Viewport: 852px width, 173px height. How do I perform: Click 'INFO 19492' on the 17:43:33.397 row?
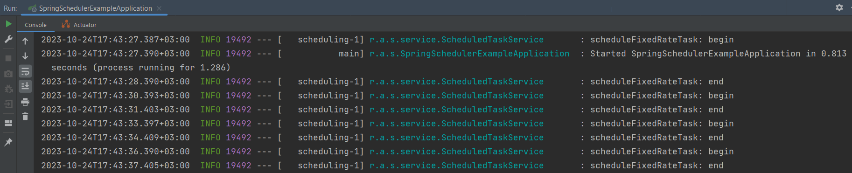(x=226, y=124)
